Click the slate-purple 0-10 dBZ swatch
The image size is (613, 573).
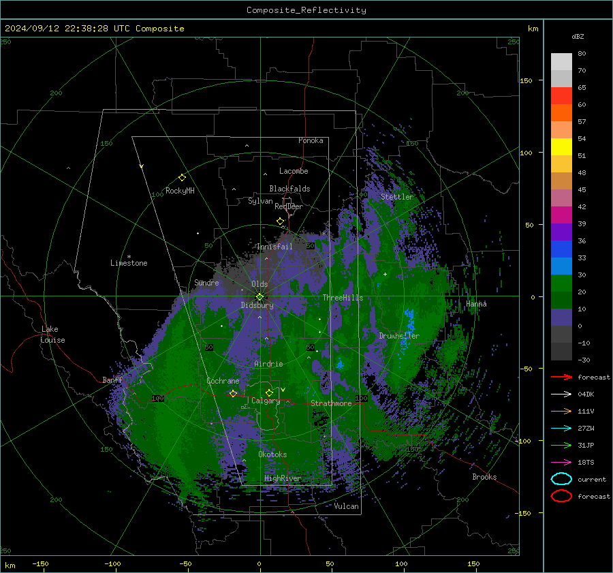tap(561, 318)
